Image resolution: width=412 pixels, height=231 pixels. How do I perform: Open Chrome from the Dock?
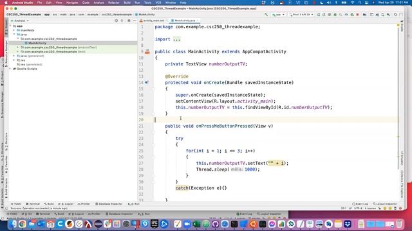tap(23, 224)
